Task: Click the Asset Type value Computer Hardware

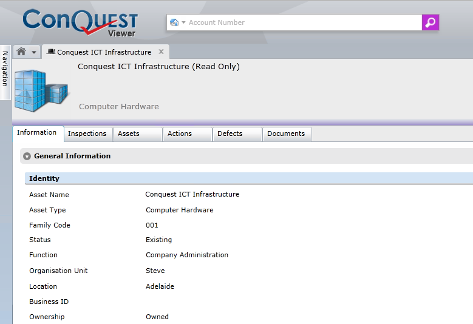Action: point(180,210)
